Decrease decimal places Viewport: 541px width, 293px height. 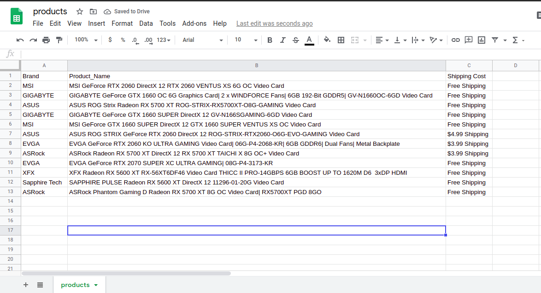click(135, 40)
